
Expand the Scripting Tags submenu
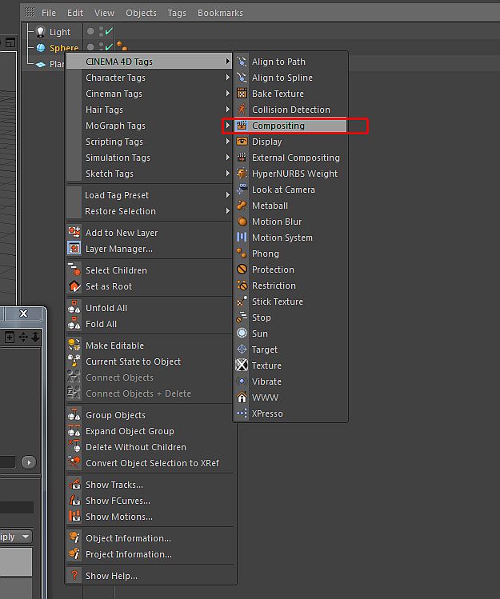tap(149, 142)
